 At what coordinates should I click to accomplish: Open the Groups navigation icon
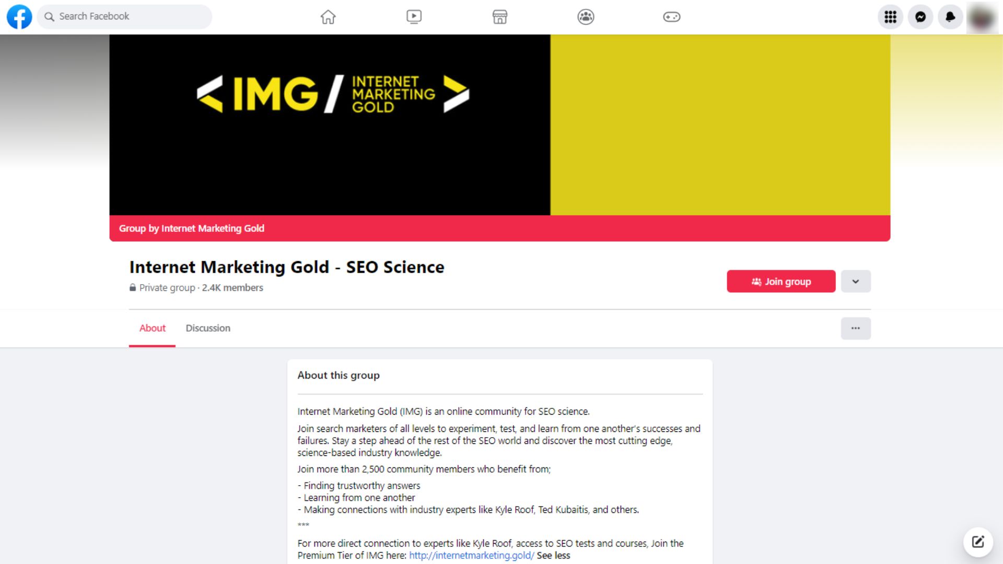(x=586, y=17)
